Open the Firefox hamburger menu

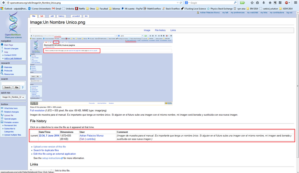click(x=296, y=3)
